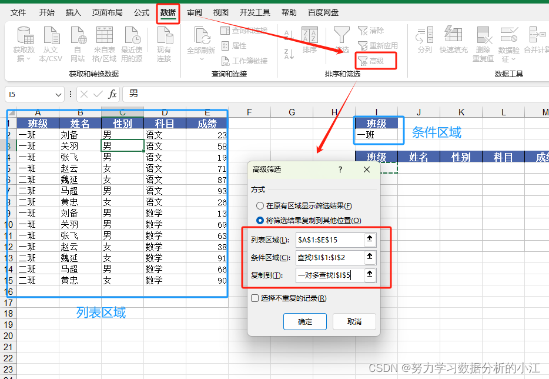Image resolution: width=549 pixels, height=379 pixels.
Task: Select column F header
Action: [249, 112]
